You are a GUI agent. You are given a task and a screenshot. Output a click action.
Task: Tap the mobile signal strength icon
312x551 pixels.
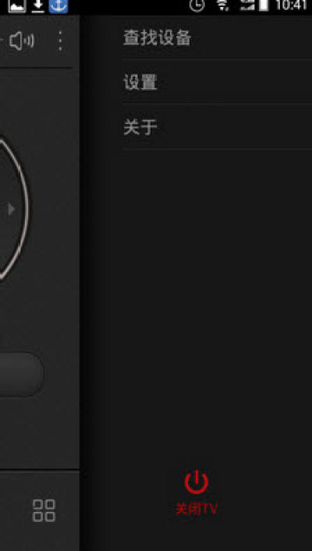(247, 5)
